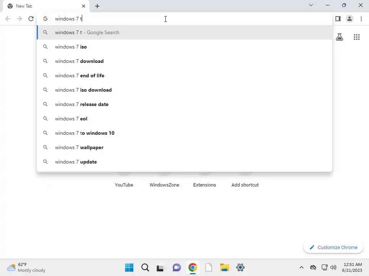
Task: Click the Google G icon in omnibox
Action: point(45,19)
